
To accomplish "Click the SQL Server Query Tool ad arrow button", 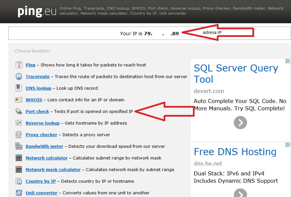I will tap(240, 123).
